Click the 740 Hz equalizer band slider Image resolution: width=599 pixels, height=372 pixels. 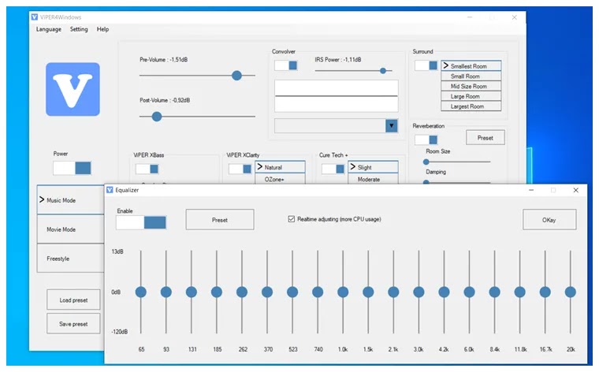click(x=318, y=292)
